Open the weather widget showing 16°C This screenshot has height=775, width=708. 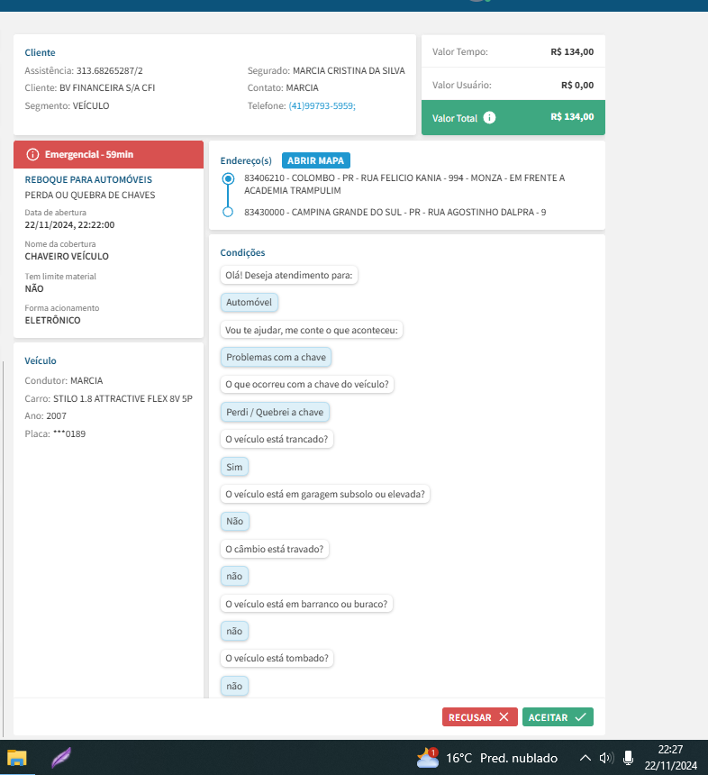pyautogui.click(x=486, y=758)
